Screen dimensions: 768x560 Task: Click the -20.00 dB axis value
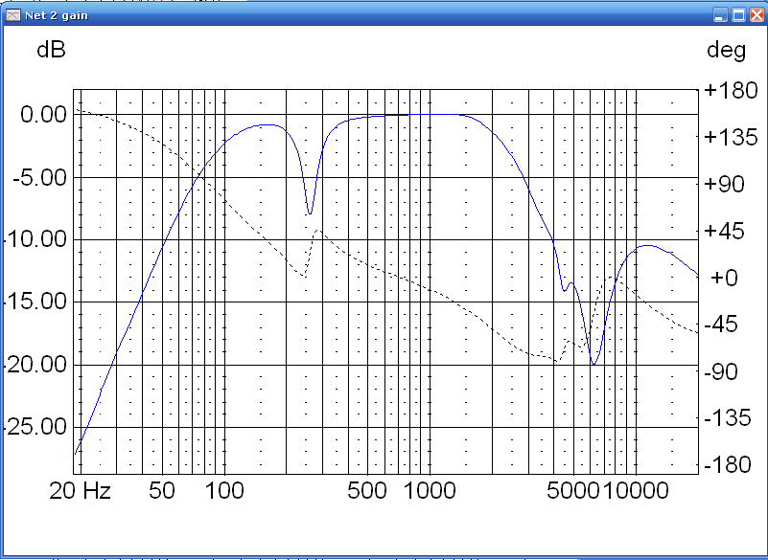(35, 365)
